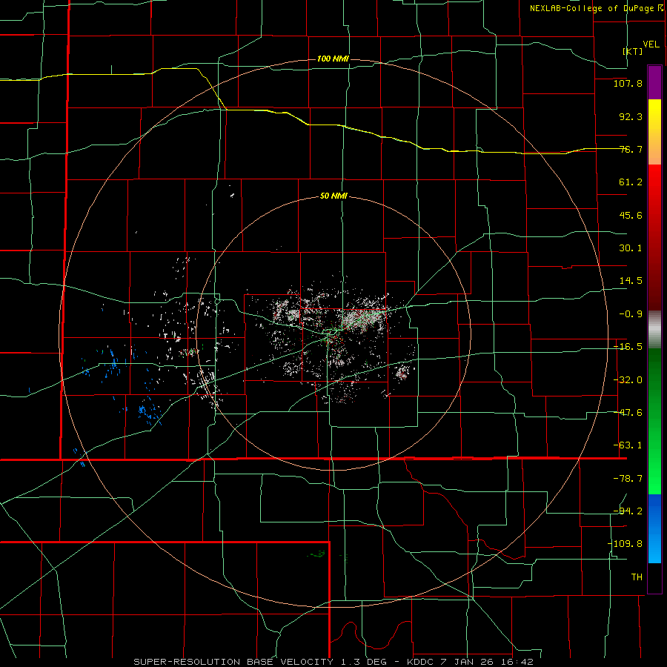Click the 30.1 velocity scale label

[x=631, y=248]
